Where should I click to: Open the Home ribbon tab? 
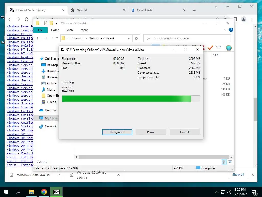coord(55,30)
